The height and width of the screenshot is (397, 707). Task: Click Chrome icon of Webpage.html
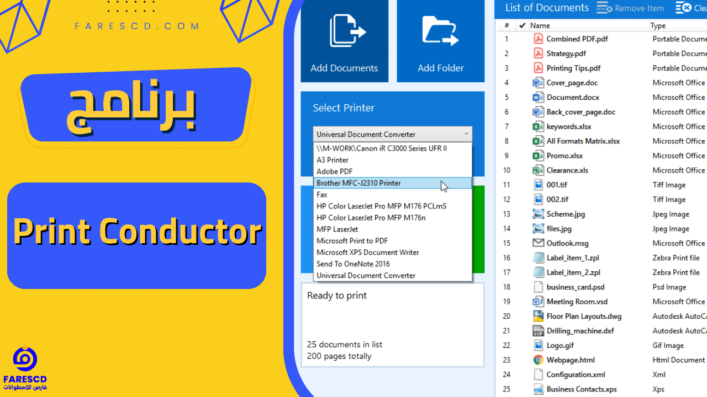pyautogui.click(x=539, y=360)
